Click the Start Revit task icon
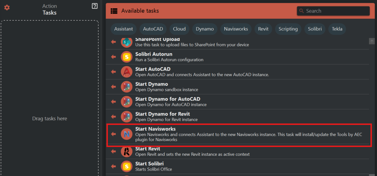 pos(126,151)
